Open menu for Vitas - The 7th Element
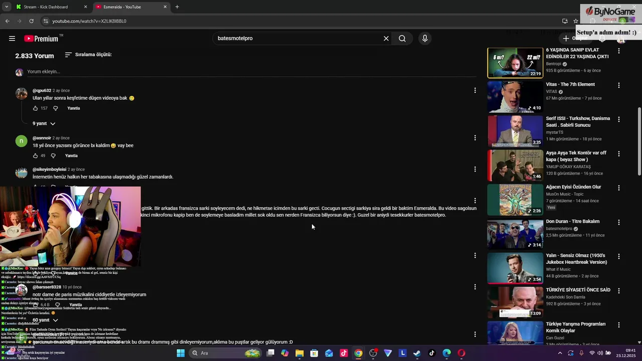Viewport: 642px width, 361px height. (x=619, y=85)
